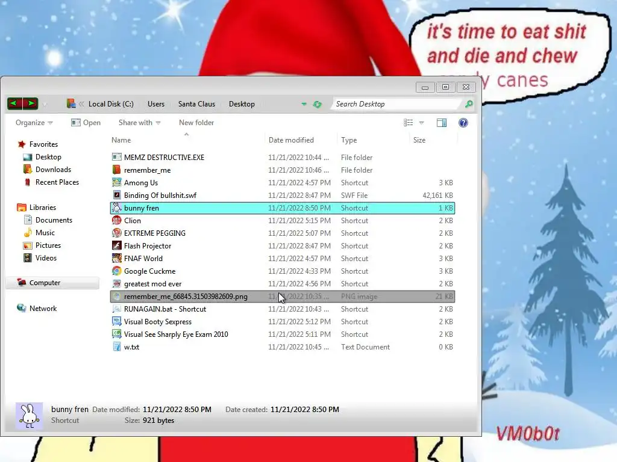Select greatest mod ever shortcut icon
Viewport: 617px width, 462px height.
[x=116, y=284]
